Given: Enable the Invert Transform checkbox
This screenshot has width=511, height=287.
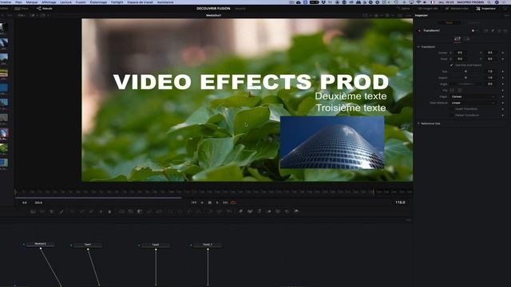Looking at the screenshot, I should [451, 109].
